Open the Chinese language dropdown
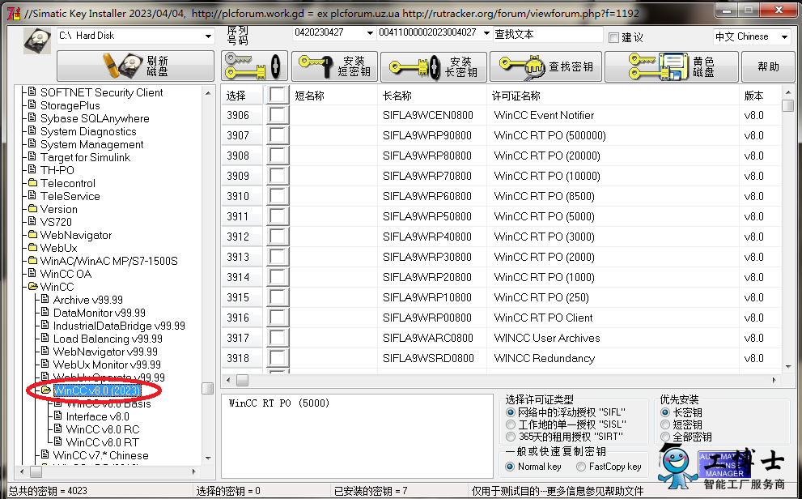The height and width of the screenshot is (499, 802). (x=785, y=36)
